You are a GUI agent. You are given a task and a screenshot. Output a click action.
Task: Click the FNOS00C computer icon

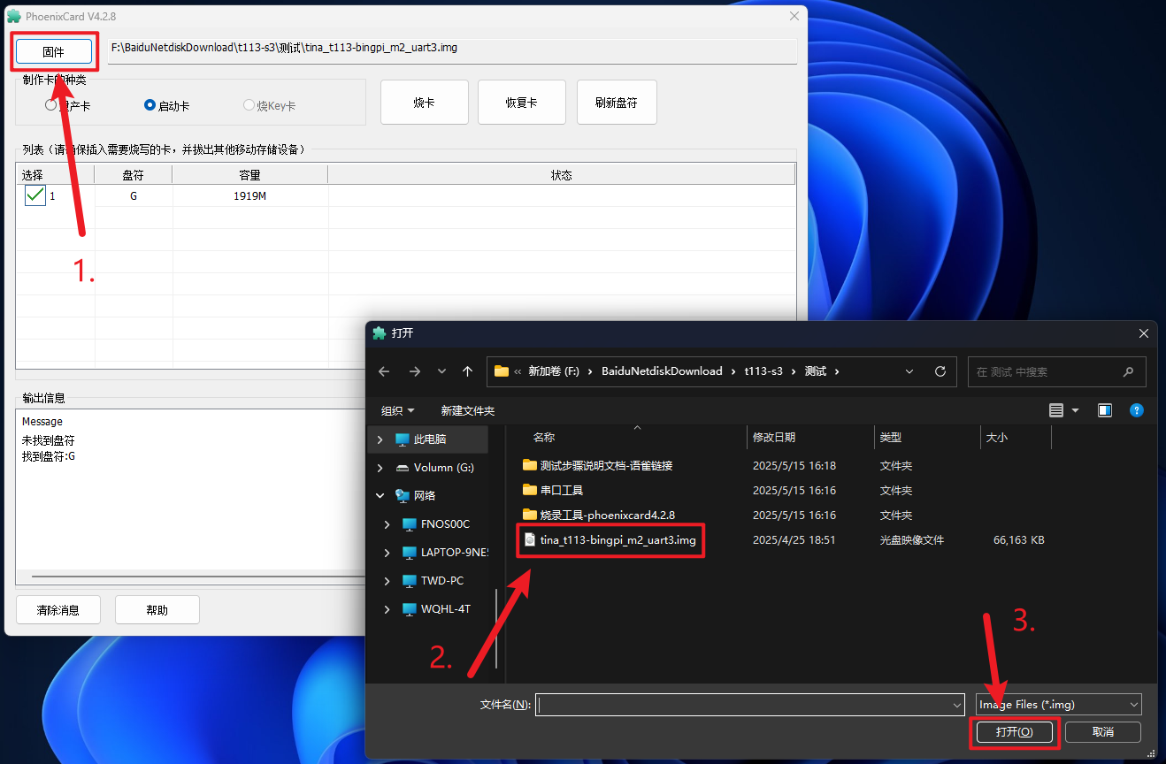(x=409, y=524)
